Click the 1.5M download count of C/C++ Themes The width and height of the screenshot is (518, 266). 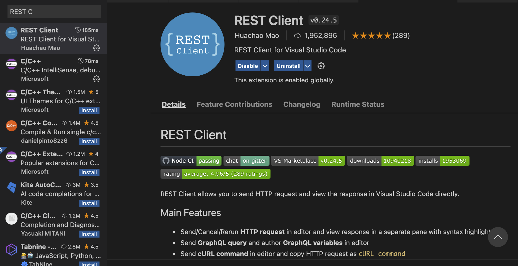pyautogui.click(x=79, y=92)
